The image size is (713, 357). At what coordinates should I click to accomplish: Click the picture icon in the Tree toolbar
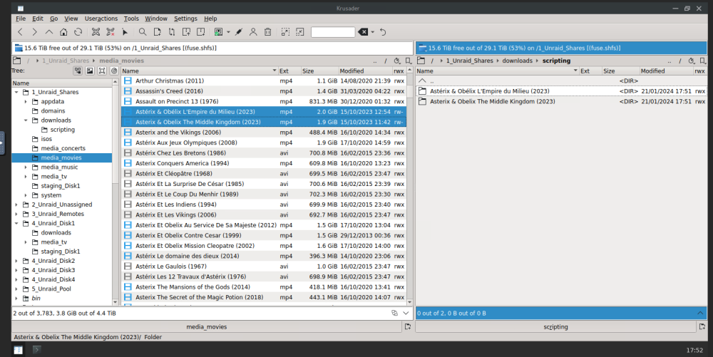90,71
